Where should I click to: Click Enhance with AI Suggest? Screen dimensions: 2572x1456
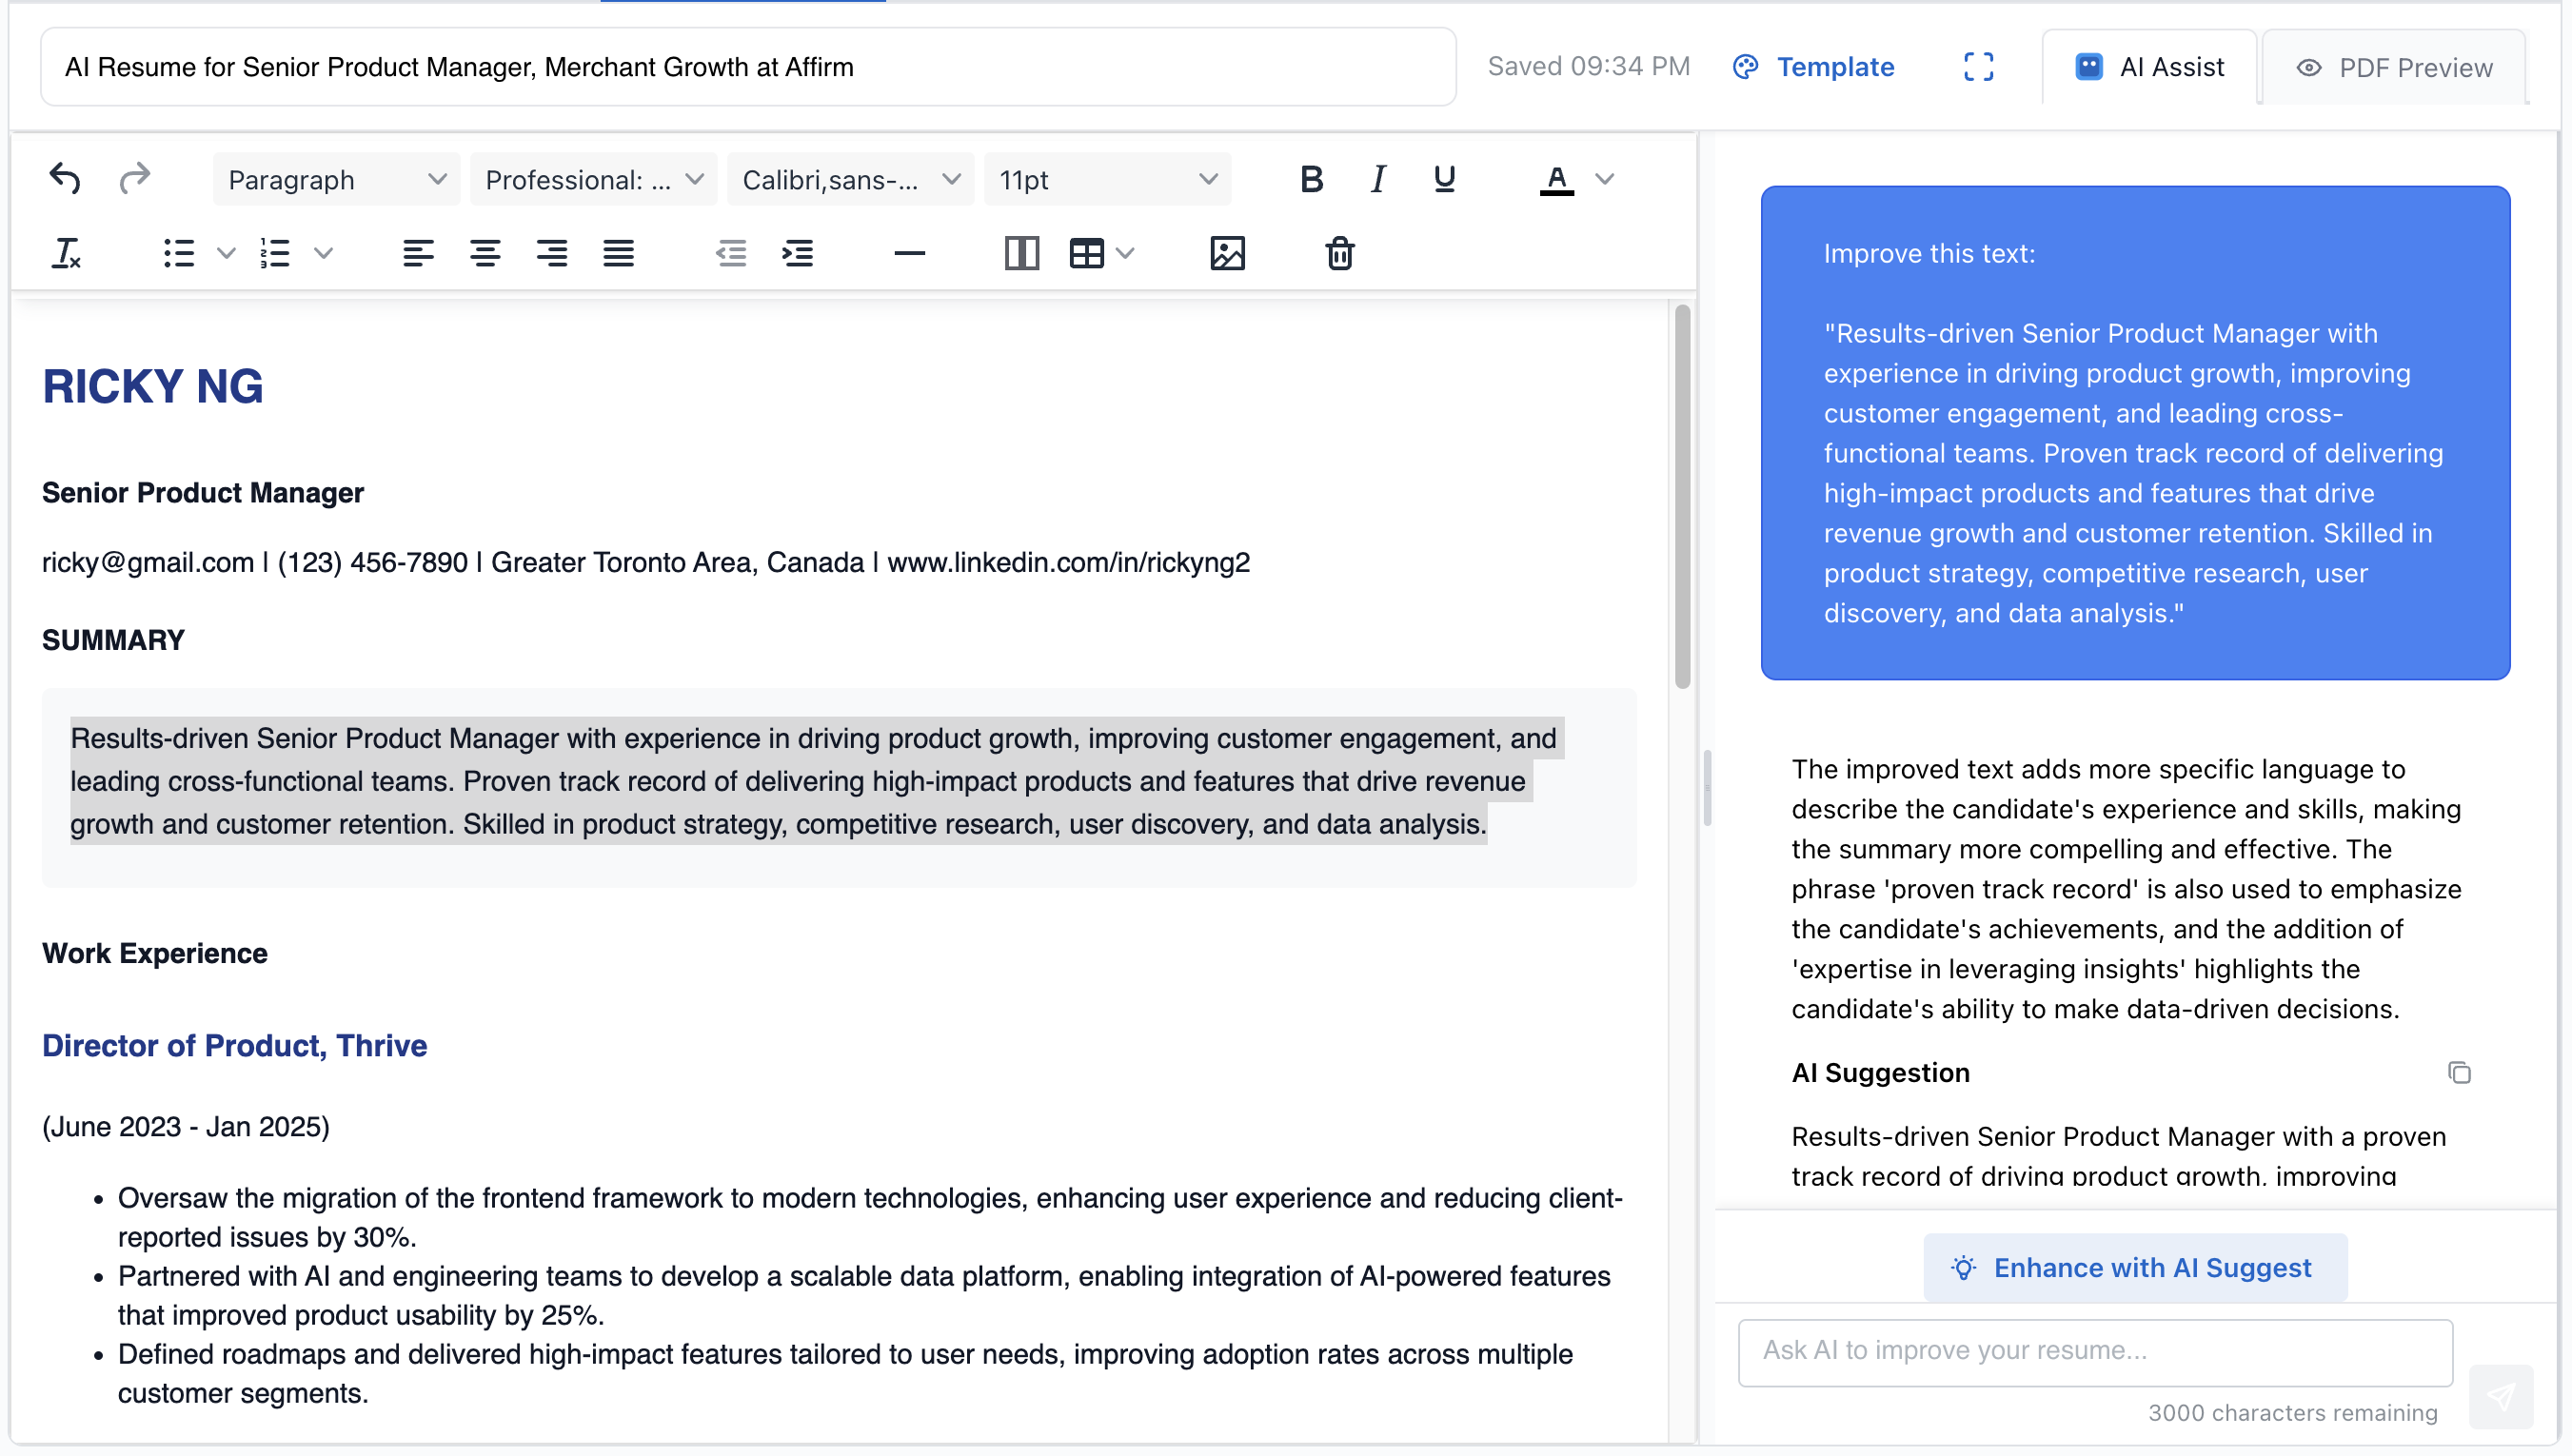(x=2135, y=1267)
